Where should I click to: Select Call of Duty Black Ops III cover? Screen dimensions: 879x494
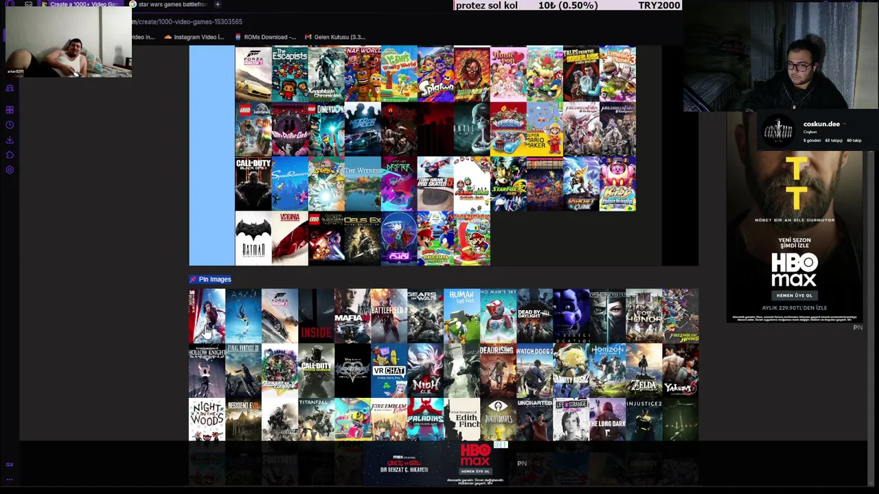tap(253, 184)
